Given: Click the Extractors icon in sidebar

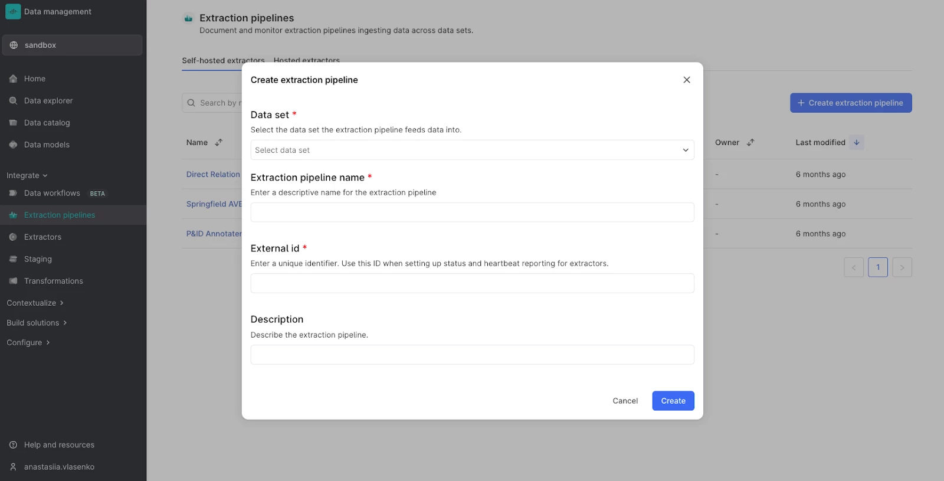Looking at the screenshot, I should point(13,237).
